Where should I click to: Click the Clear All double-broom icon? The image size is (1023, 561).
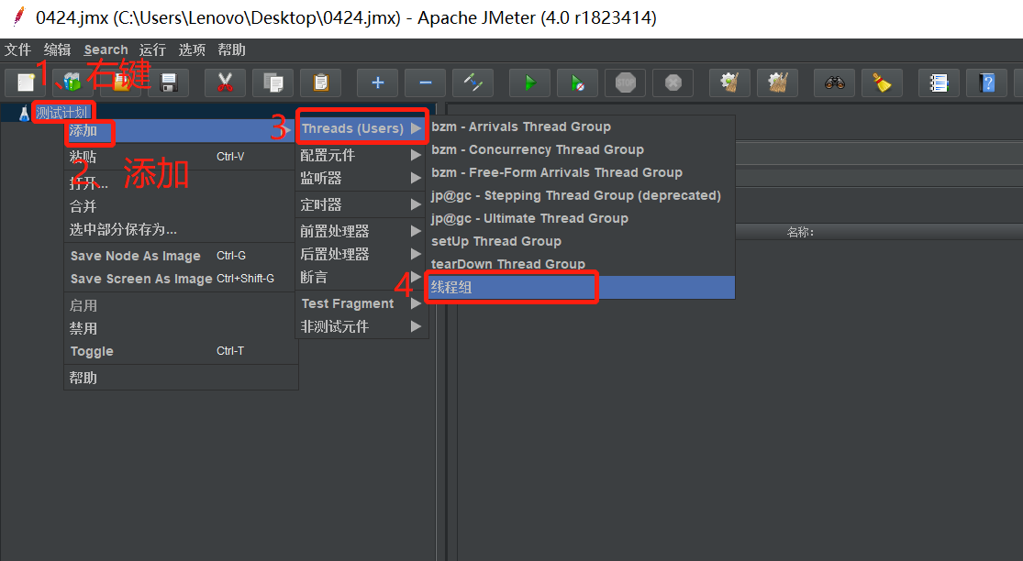click(x=777, y=82)
